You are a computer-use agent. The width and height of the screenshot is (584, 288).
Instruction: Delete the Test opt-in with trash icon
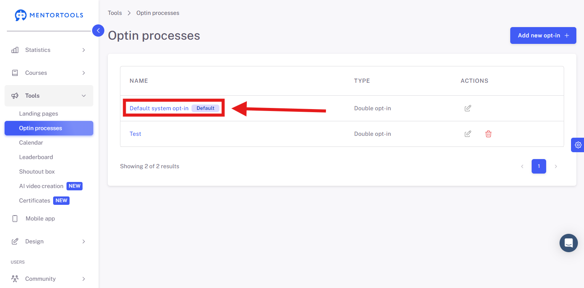pos(488,134)
